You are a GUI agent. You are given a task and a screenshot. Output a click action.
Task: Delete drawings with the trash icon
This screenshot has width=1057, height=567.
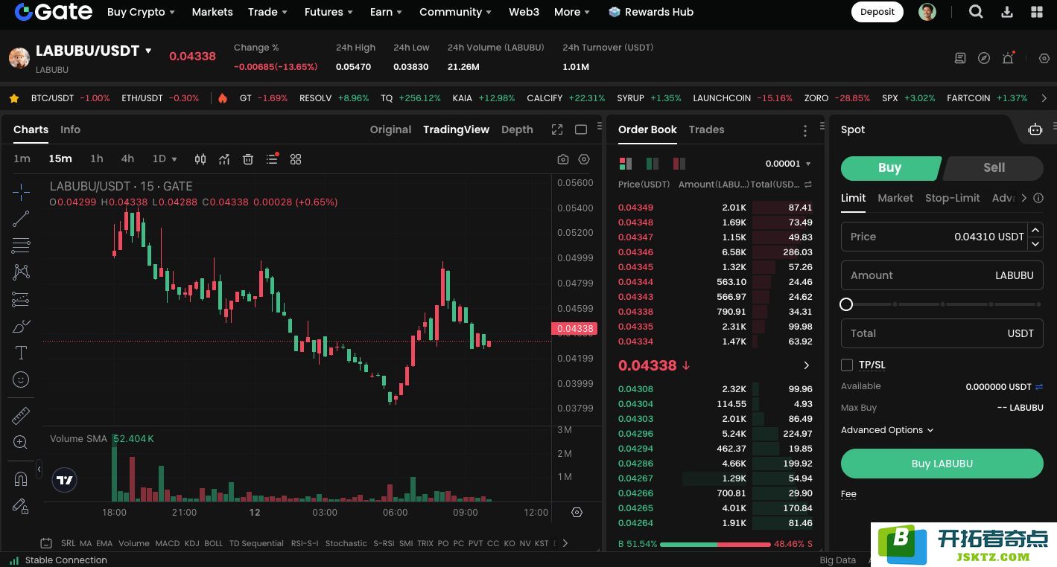pos(248,159)
